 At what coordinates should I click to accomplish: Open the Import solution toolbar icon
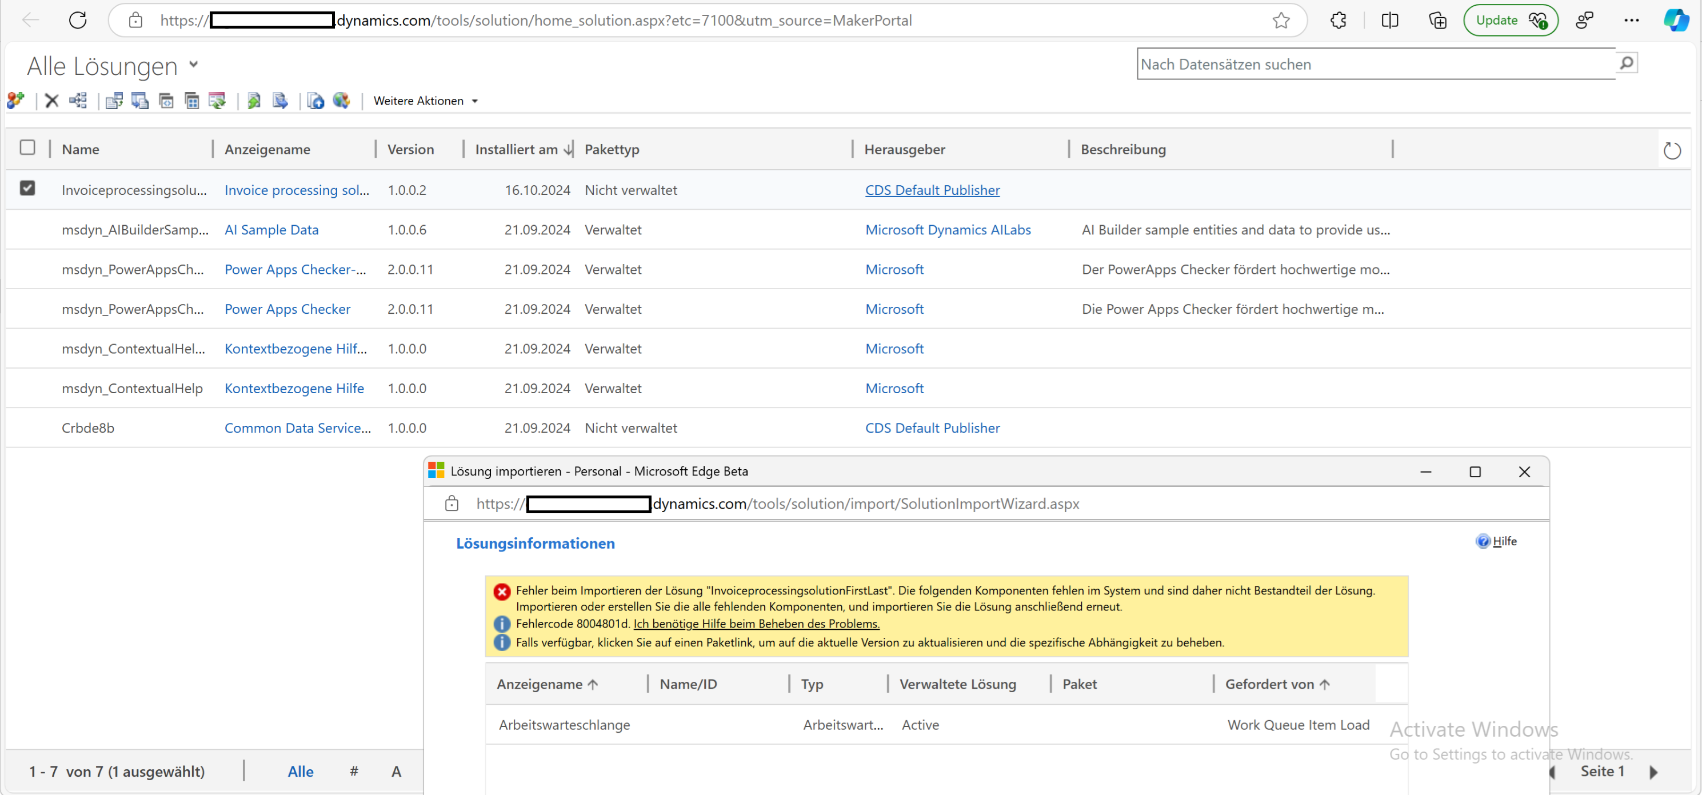(x=253, y=101)
